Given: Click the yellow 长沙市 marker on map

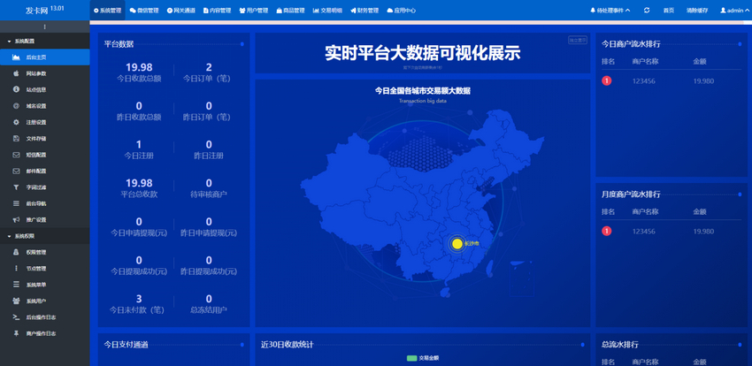Looking at the screenshot, I should [x=457, y=244].
